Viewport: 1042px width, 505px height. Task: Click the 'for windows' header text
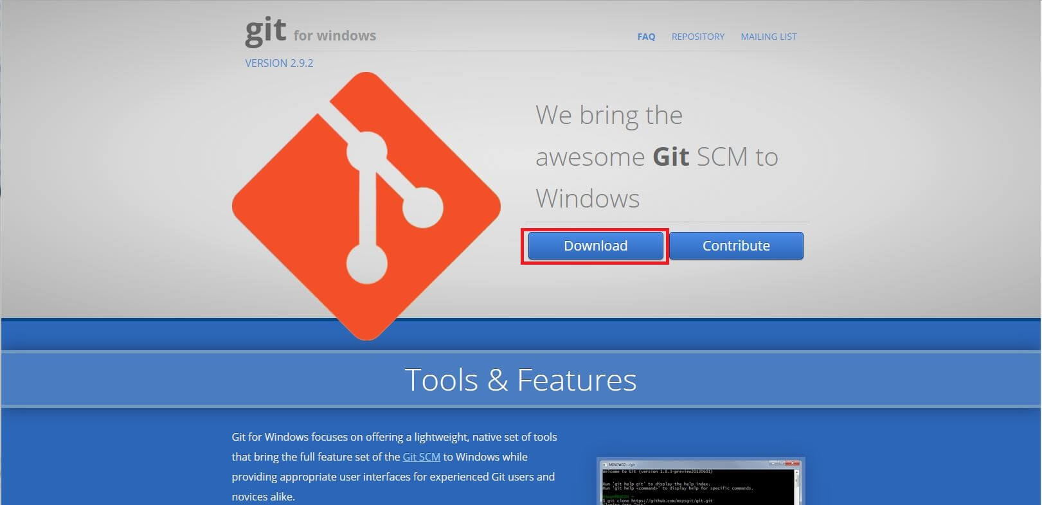tap(334, 36)
